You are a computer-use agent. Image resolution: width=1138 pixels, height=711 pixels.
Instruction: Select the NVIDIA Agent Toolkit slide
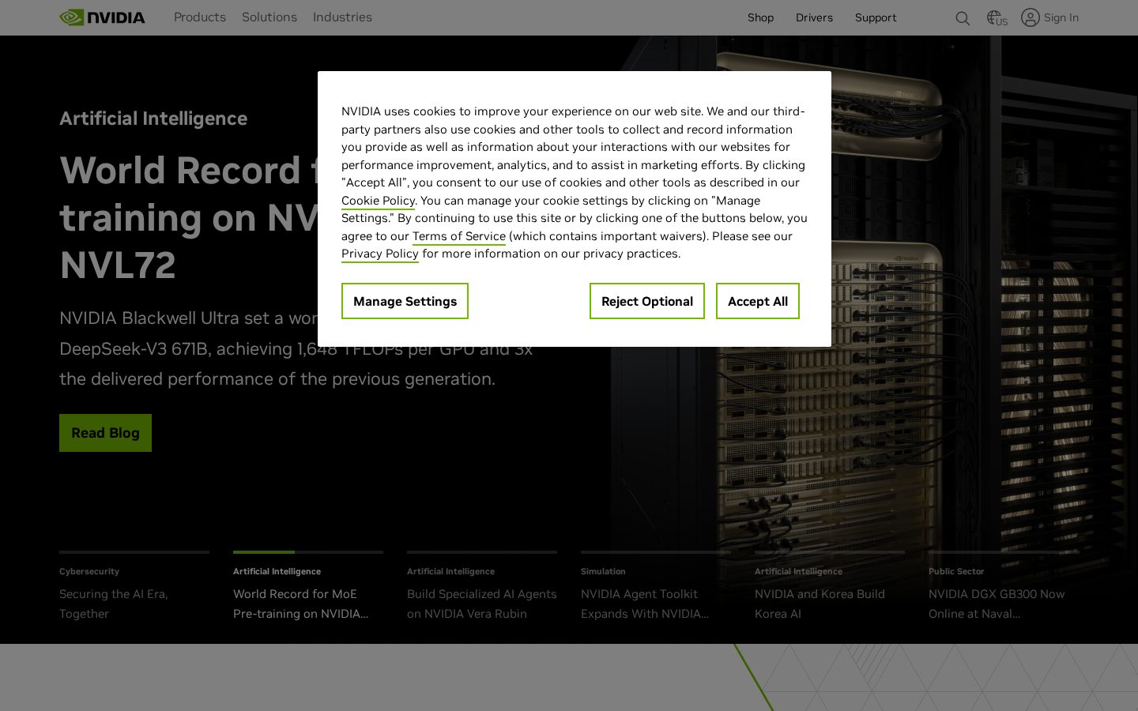(656, 586)
